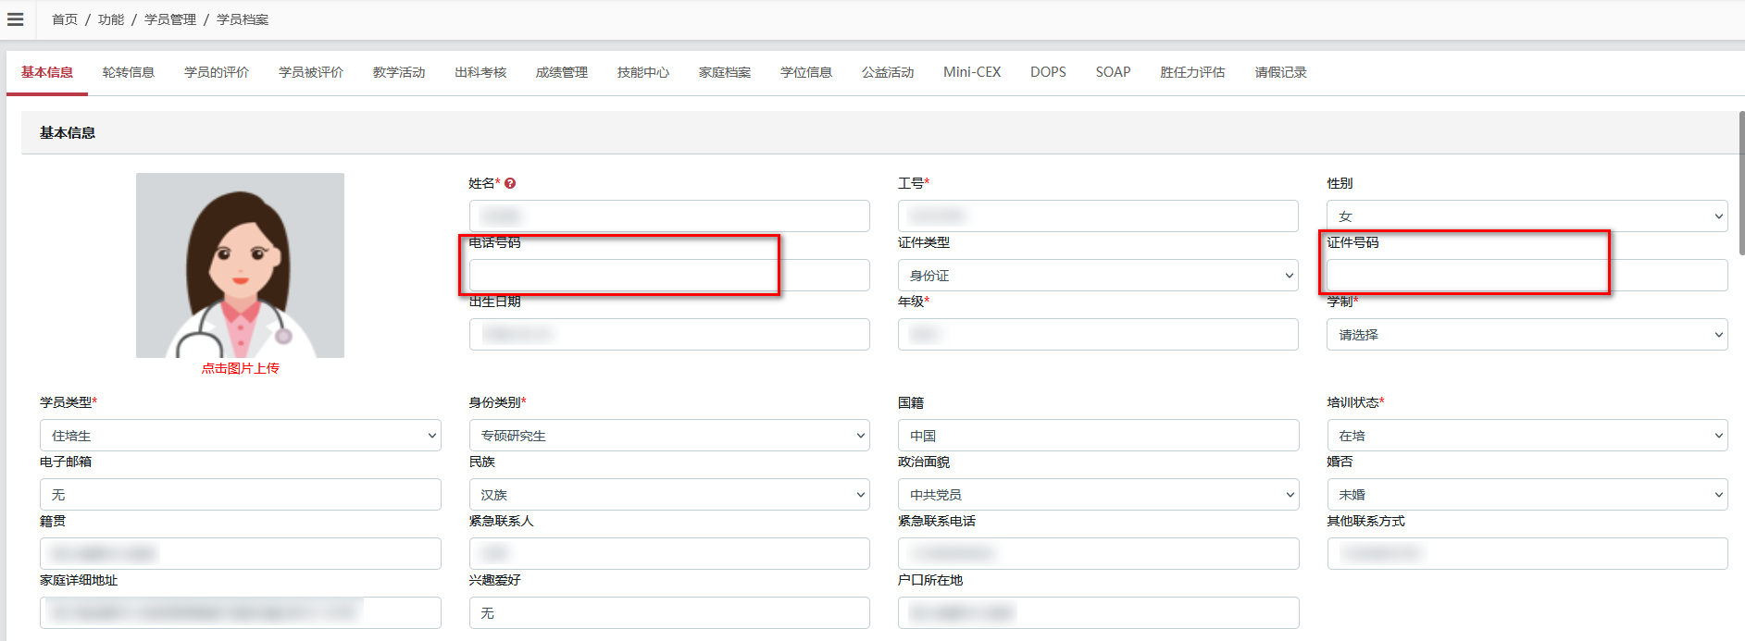Viewport: 1745px width, 641px height.
Task: Click the vertical page scrollbar
Action: (x=1741, y=182)
